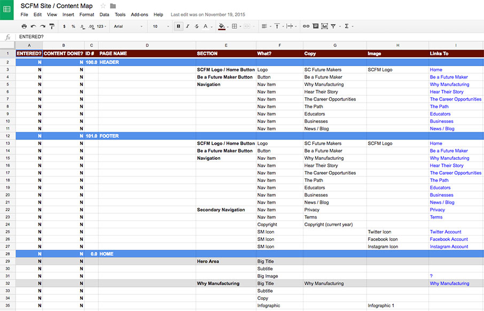This screenshot has height=311, width=484.
Task: Open the Instagram Account link
Action: pyautogui.click(x=449, y=247)
